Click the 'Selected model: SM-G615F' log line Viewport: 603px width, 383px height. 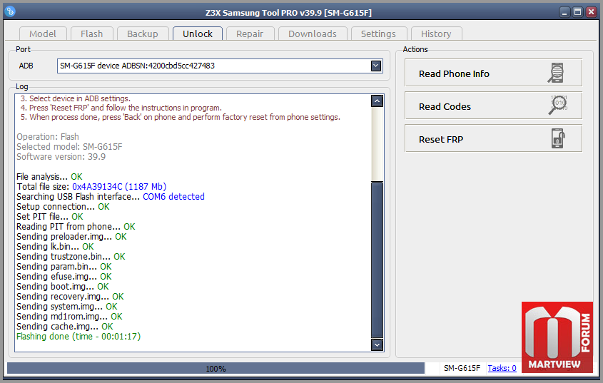69,146
